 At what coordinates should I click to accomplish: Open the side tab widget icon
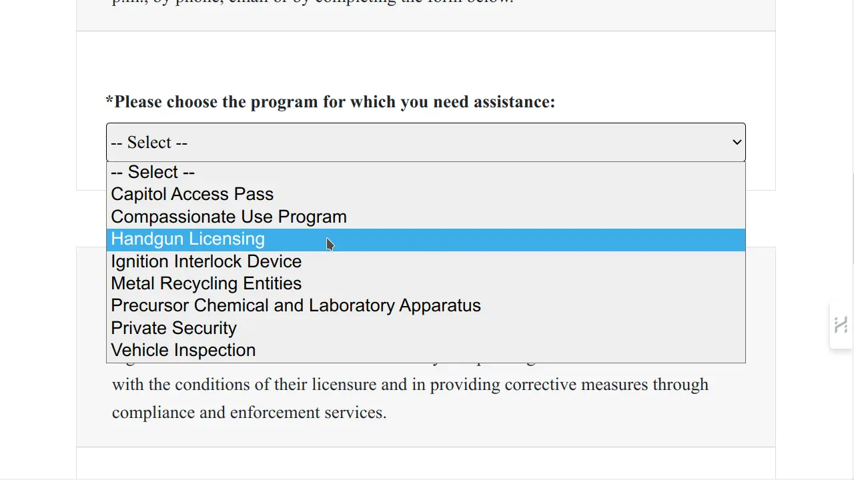(x=841, y=325)
